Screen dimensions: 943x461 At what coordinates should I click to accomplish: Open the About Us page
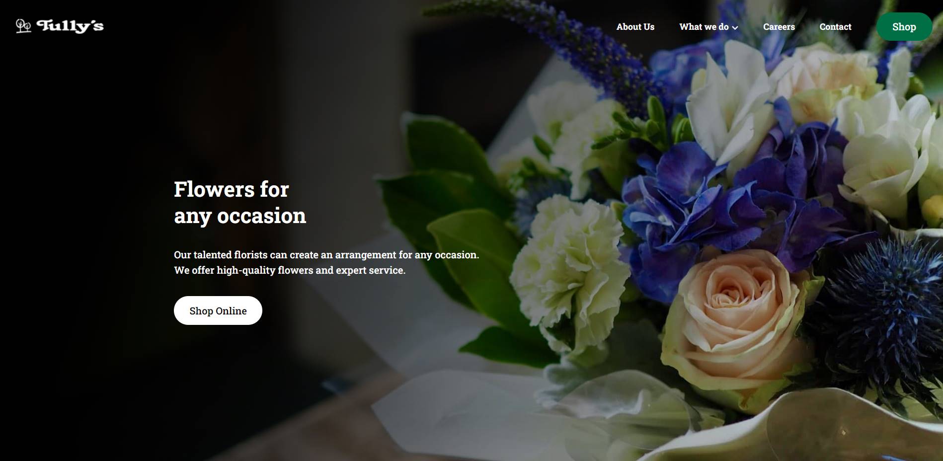coord(635,27)
